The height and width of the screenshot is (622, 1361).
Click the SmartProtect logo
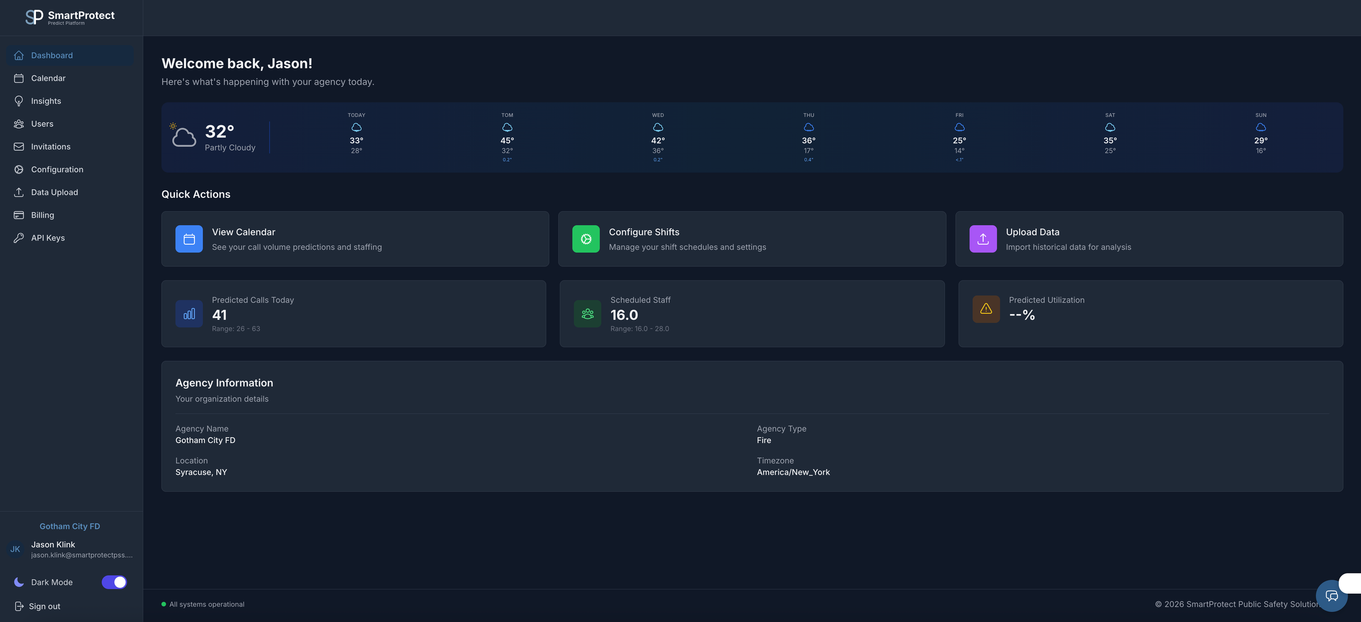coord(70,17)
